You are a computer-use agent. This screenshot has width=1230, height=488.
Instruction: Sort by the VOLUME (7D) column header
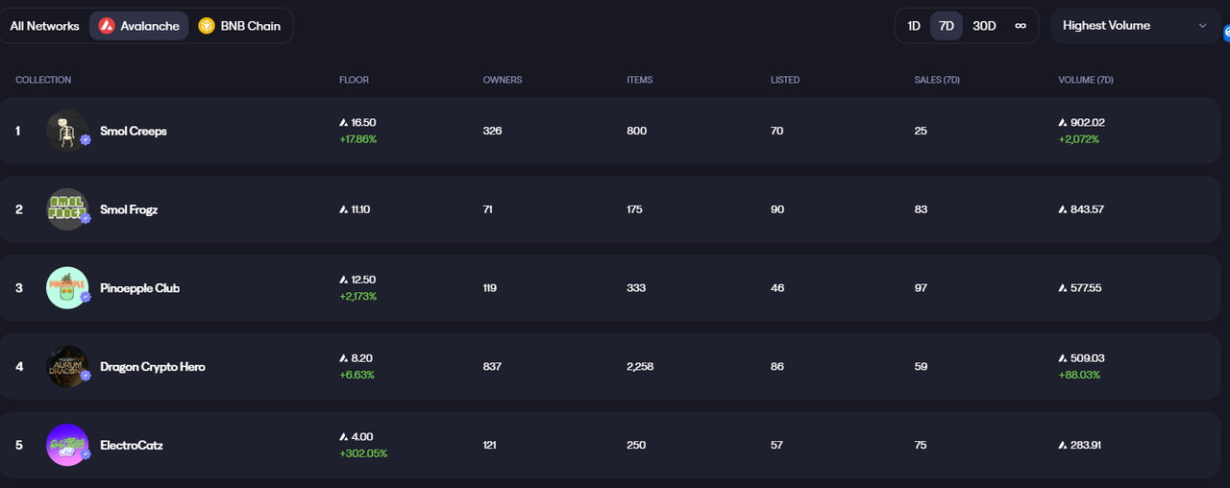(1085, 80)
